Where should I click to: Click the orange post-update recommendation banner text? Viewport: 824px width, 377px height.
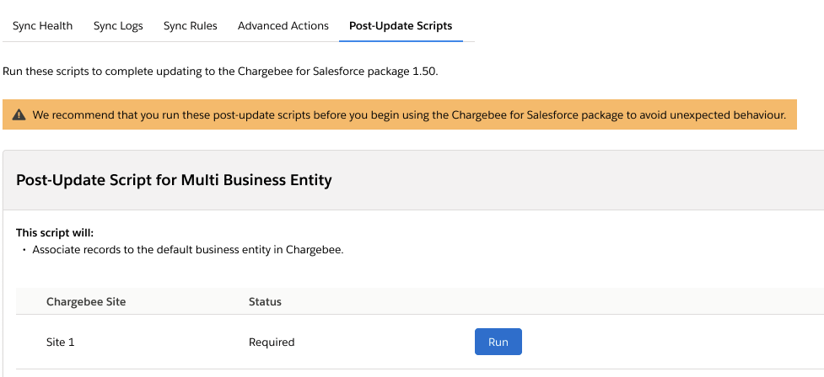click(409, 114)
